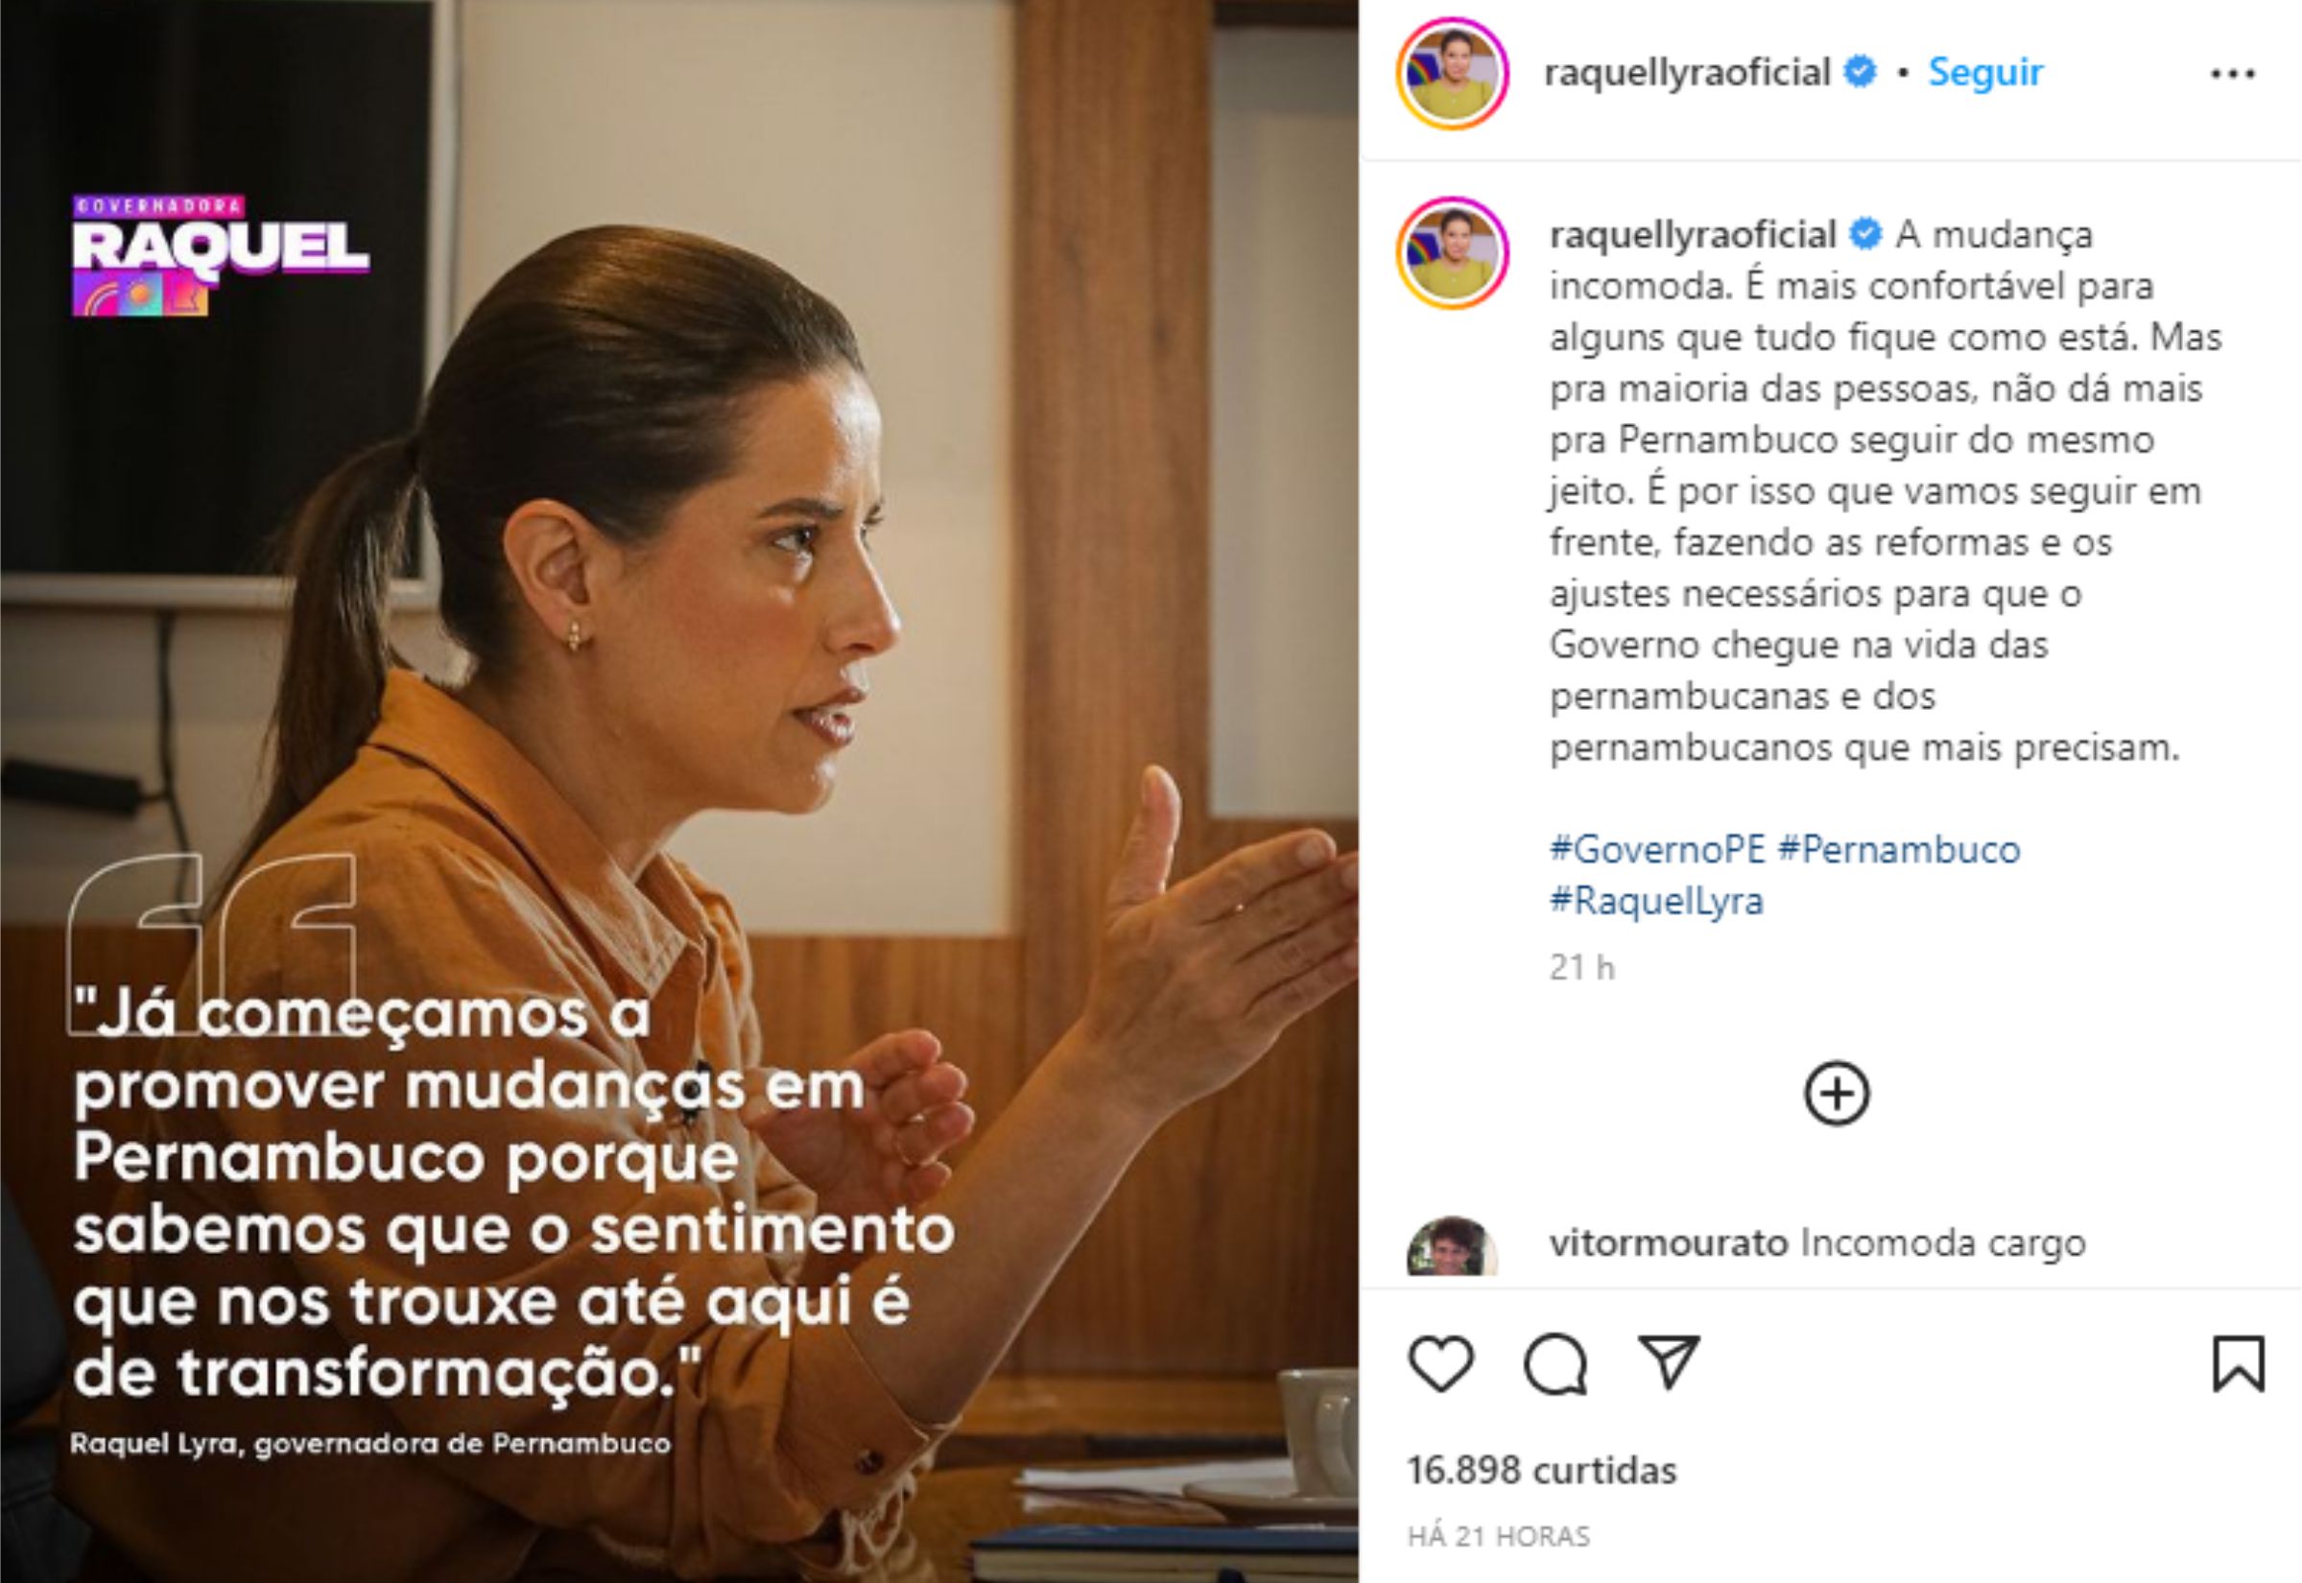The height and width of the screenshot is (1583, 2302).
Task: Open vitormourato's avatar thumbnail
Action: tap(1452, 1247)
